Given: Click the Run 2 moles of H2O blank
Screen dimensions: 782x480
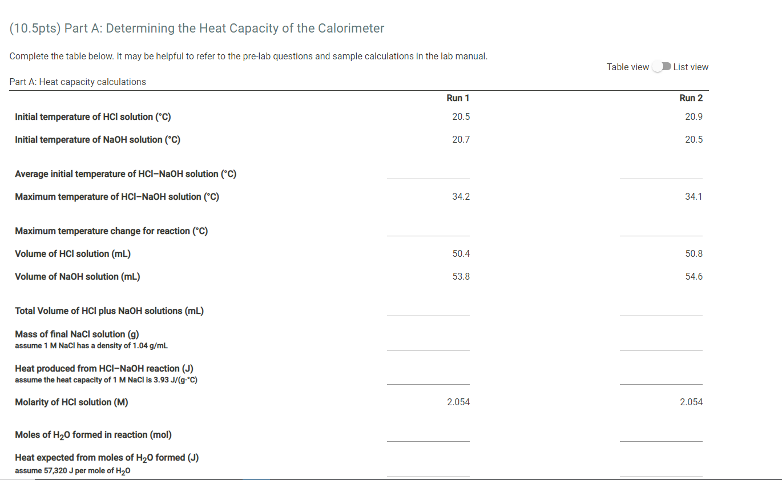Looking at the screenshot, I should (x=661, y=438).
